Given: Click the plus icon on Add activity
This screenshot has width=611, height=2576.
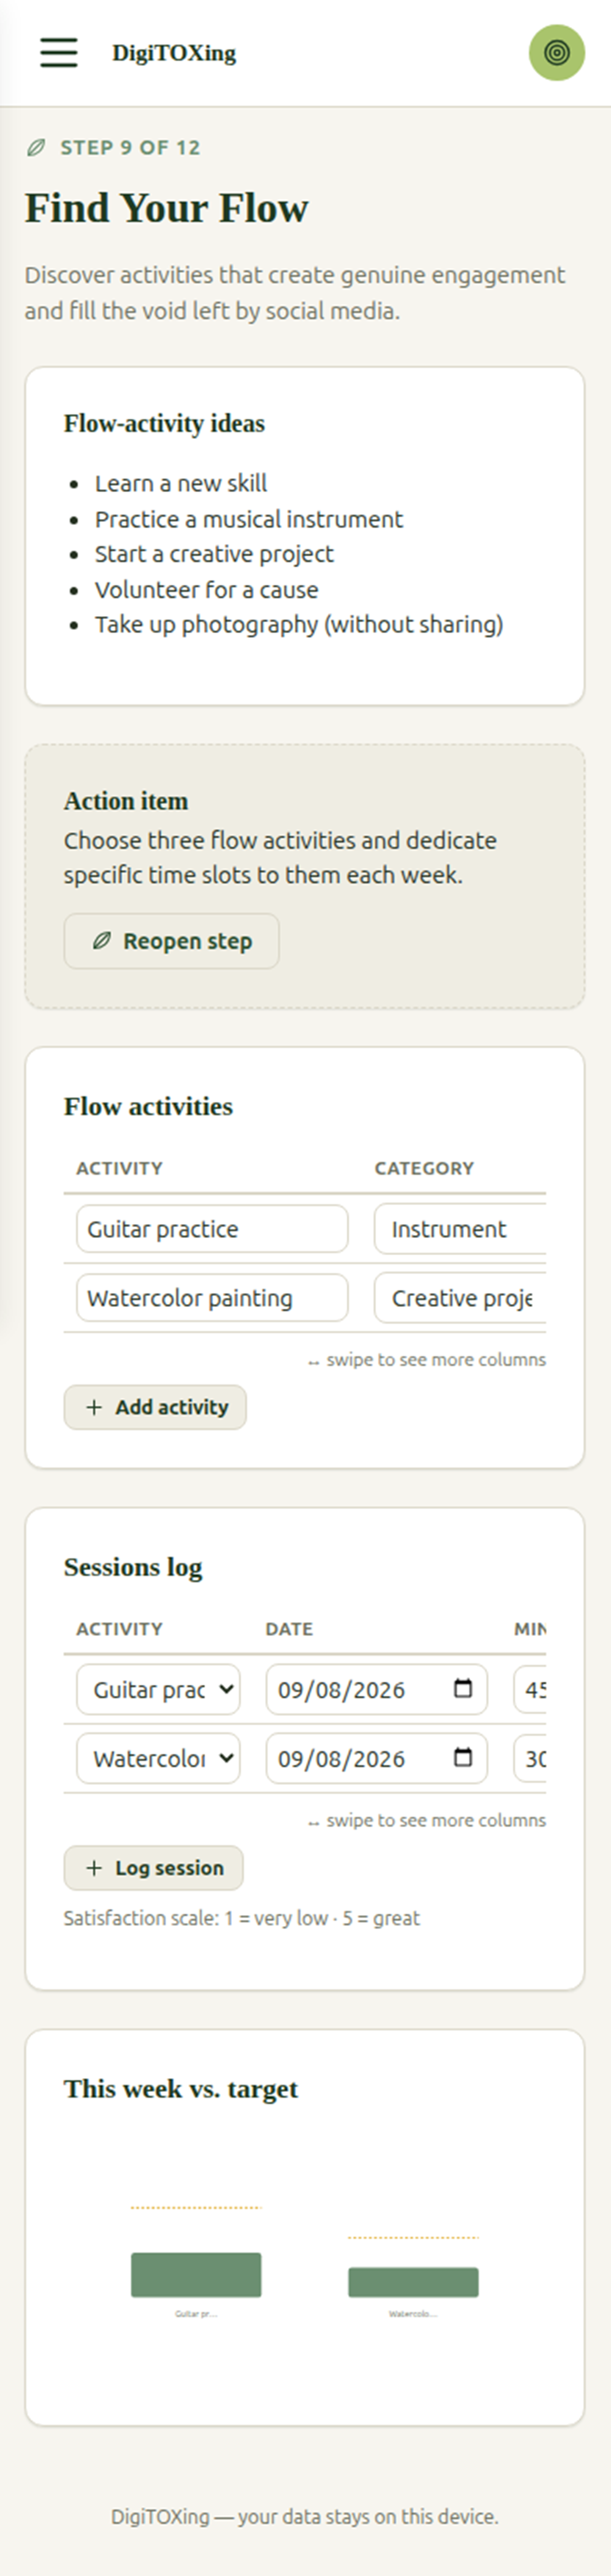Looking at the screenshot, I should tap(94, 1407).
